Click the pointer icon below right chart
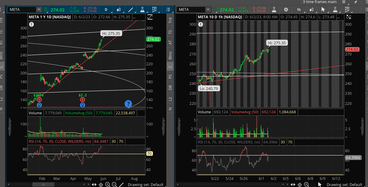 tap(320, 185)
